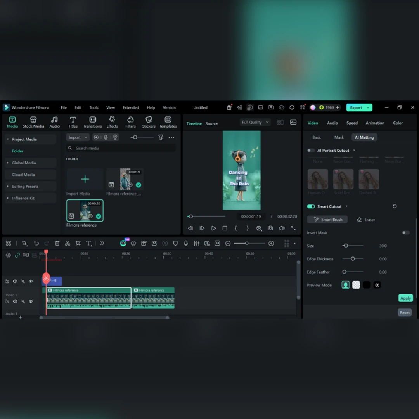Open the Import dropdown menu

click(78, 137)
